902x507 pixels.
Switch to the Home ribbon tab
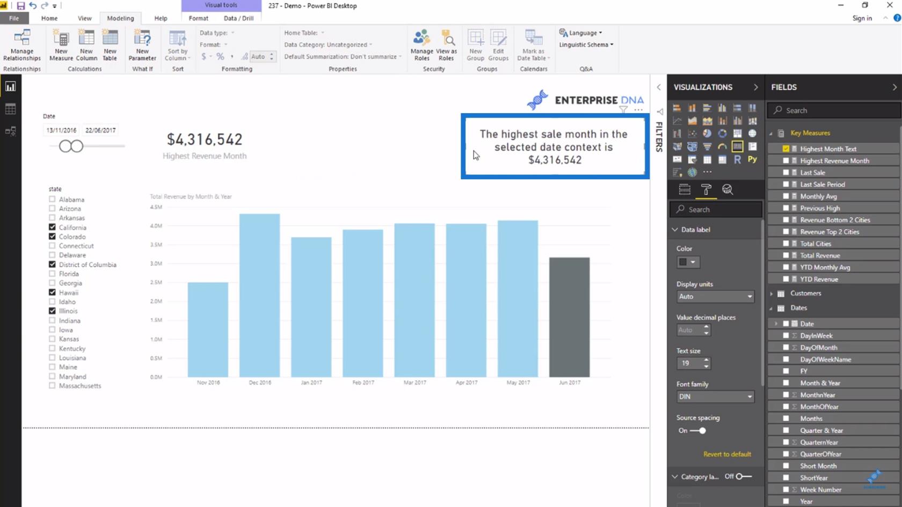[x=49, y=18]
